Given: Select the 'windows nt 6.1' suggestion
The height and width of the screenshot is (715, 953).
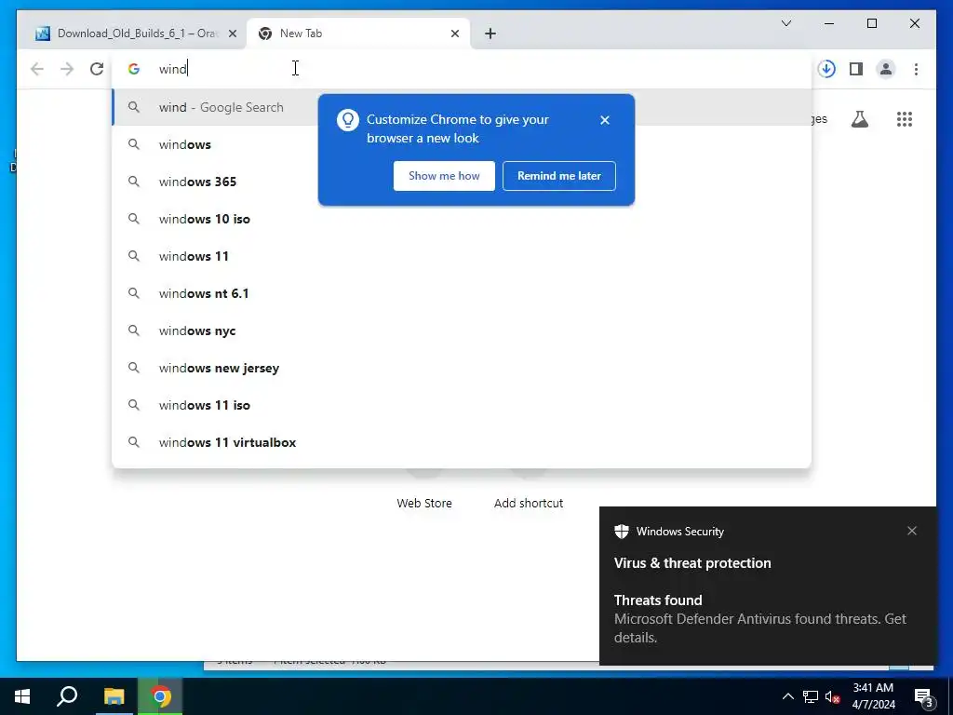Looking at the screenshot, I should click(462, 293).
